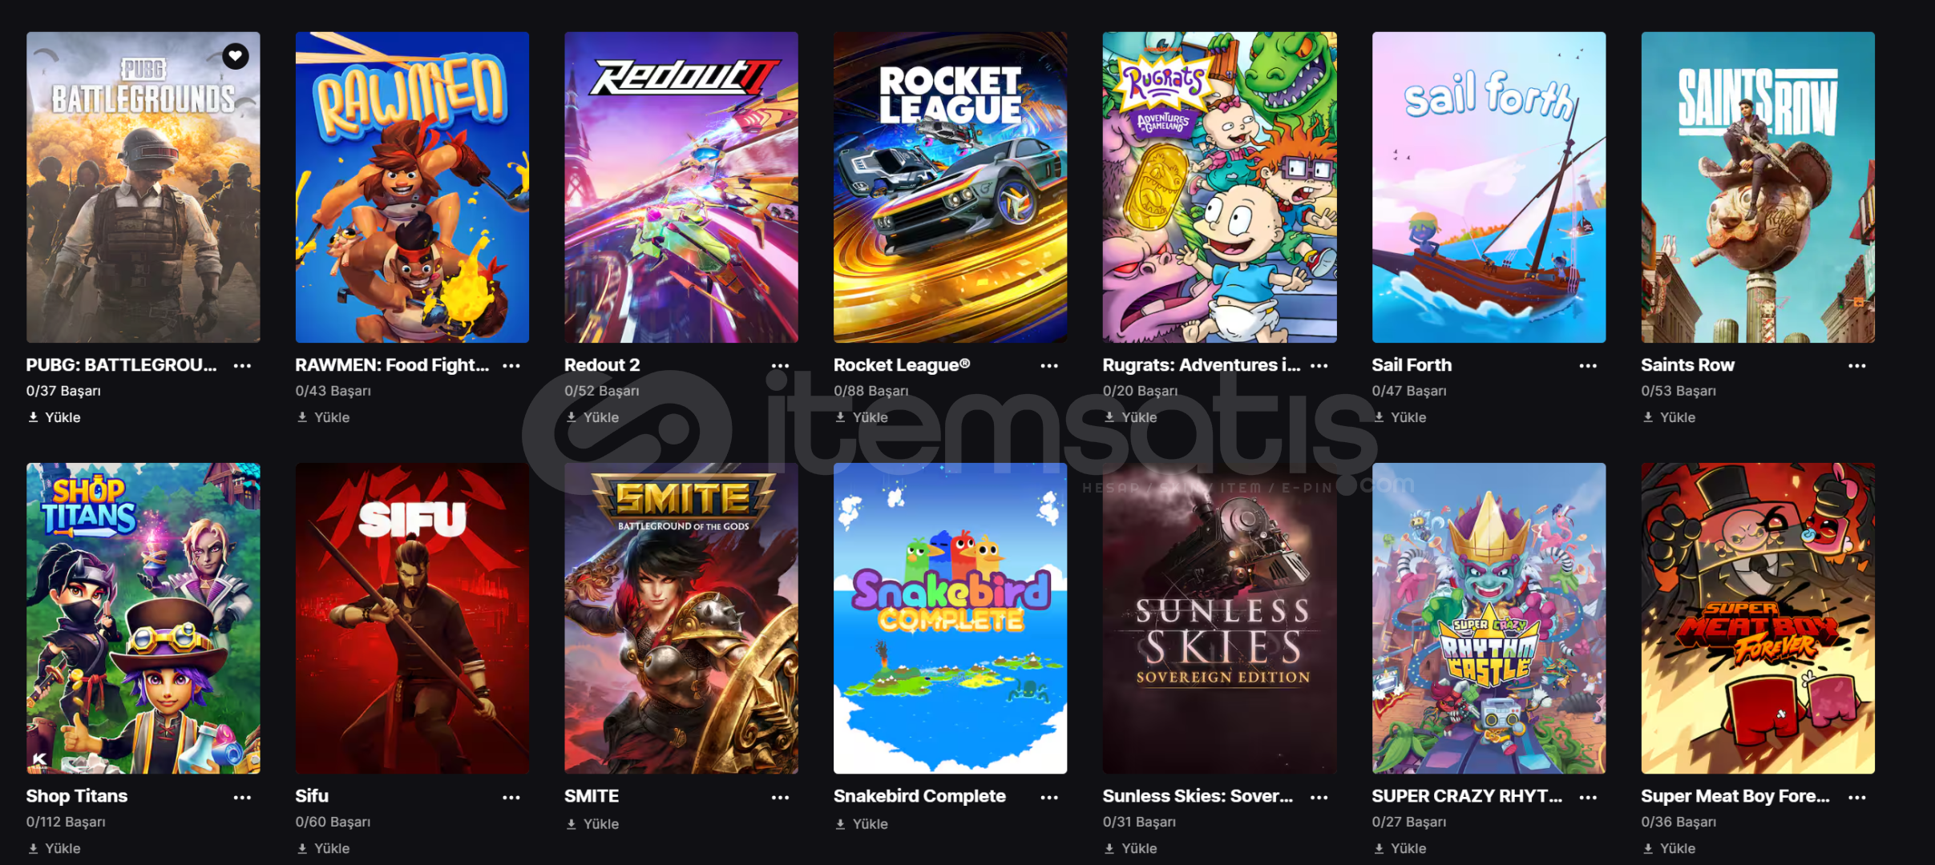Viewport: 1935px width, 865px height.
Task: Open the SUPER CRAZY RHYTHM CASTLE cover
Action: (1489, 618)
